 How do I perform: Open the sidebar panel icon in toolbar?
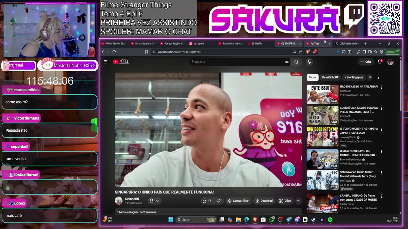point(364,52)
